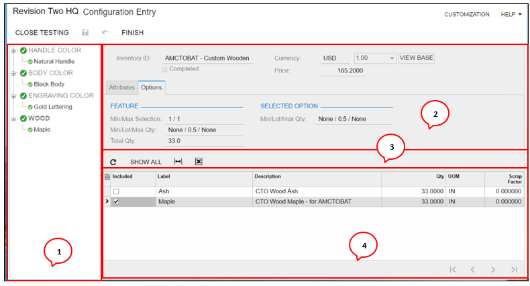Go to the last page arrow
This screenshot has height=286, width=530.
(x=514, y=269)
